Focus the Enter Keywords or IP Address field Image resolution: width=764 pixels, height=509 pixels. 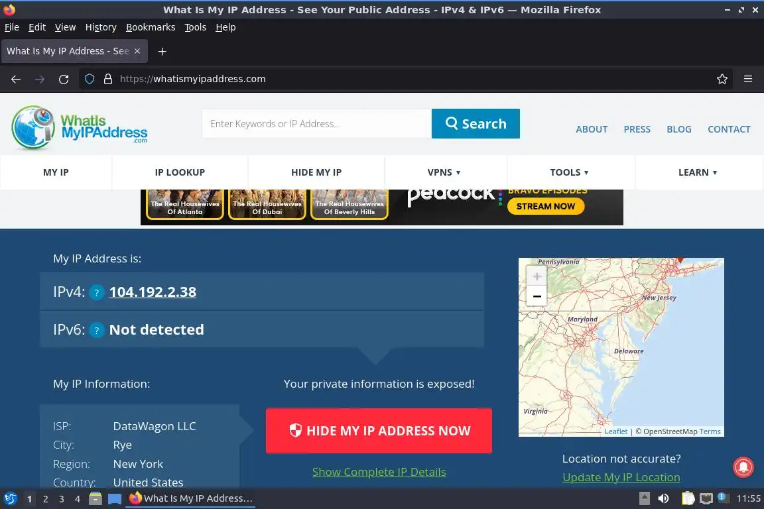click(x=317, y=124)
